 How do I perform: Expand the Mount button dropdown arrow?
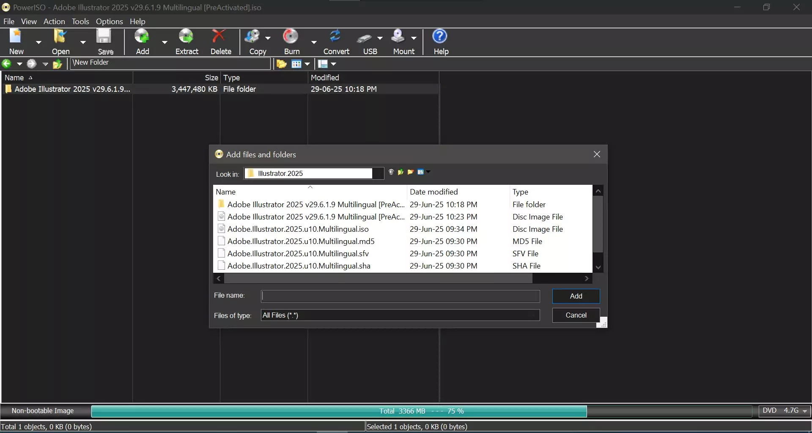point(414,38)
